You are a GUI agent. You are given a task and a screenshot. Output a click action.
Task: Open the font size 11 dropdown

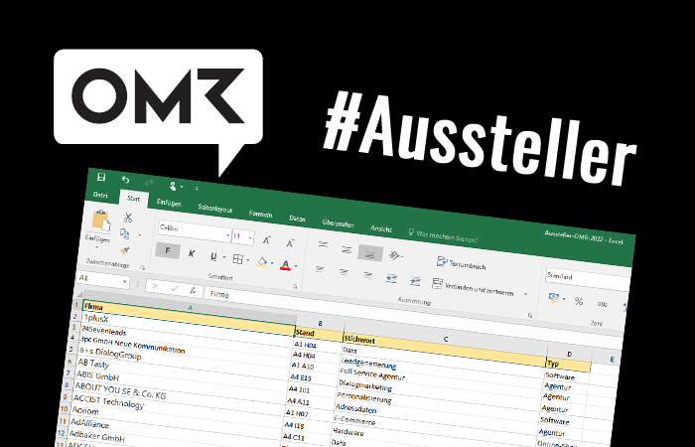point(250,238)
